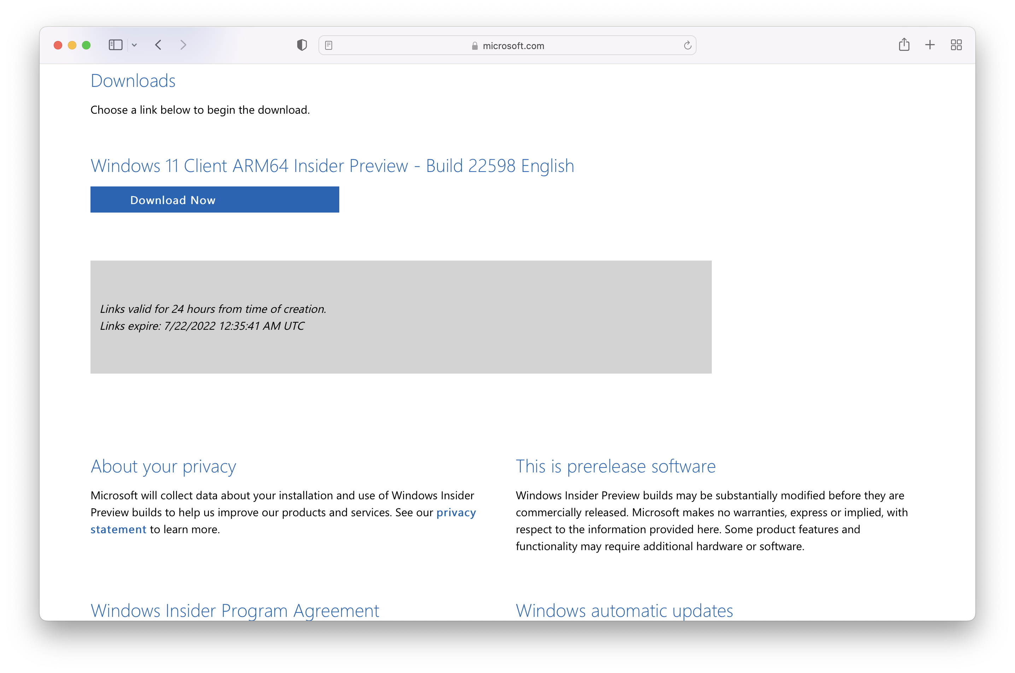
Task: Toggle the Safari sidebar button
Action: [115, 45]
